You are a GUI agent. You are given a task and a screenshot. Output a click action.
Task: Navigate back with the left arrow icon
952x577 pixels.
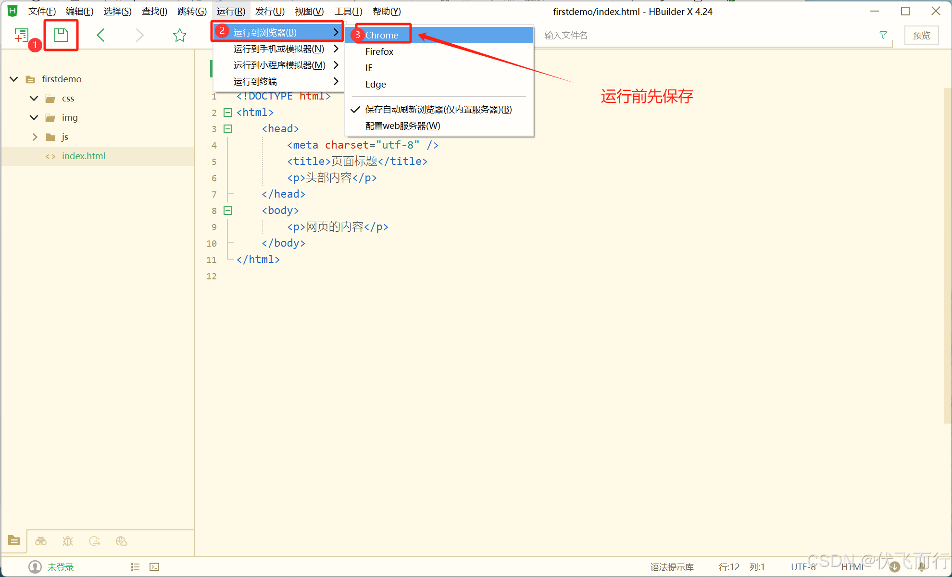tap(100, 35)
